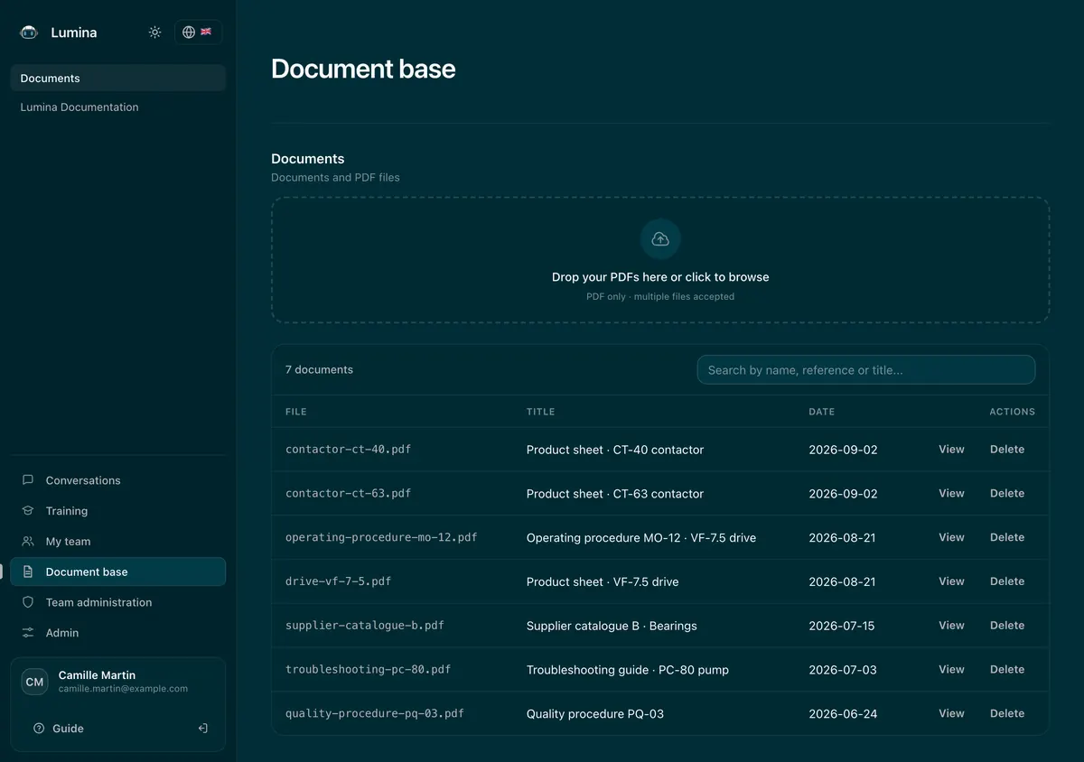This screenshot has width=1084, height=762.
Task: Click the 7 documents count label
Action: tap(319, 370)
